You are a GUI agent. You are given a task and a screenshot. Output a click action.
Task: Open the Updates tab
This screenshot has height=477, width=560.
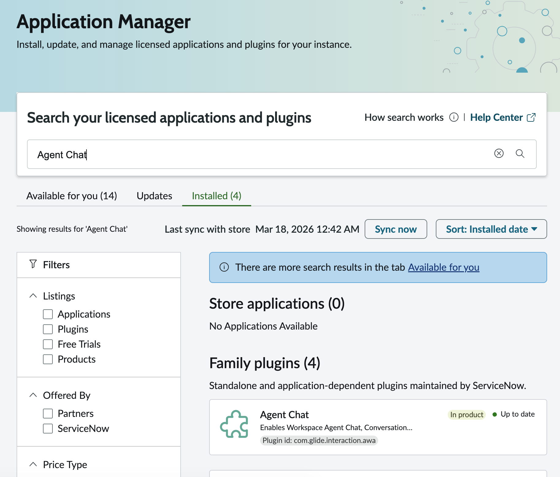point(154,196)
